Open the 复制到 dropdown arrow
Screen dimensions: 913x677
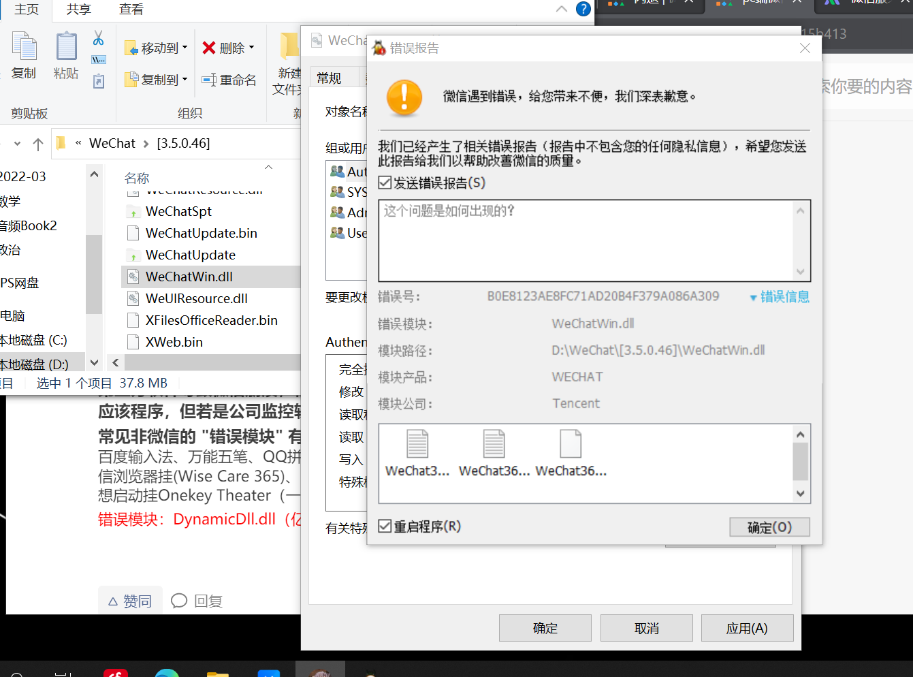click(185, 80)
